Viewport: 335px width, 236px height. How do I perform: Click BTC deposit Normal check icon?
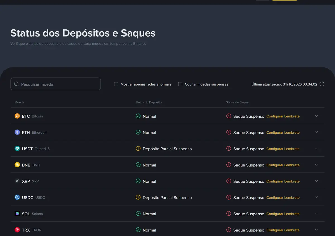click(138, 116)
